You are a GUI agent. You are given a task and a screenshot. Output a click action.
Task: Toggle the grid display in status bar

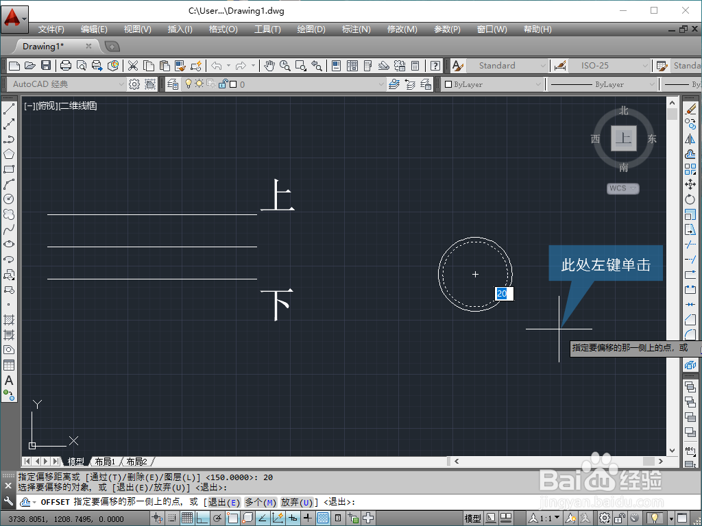pyautogui.click(x=189, y=517)
